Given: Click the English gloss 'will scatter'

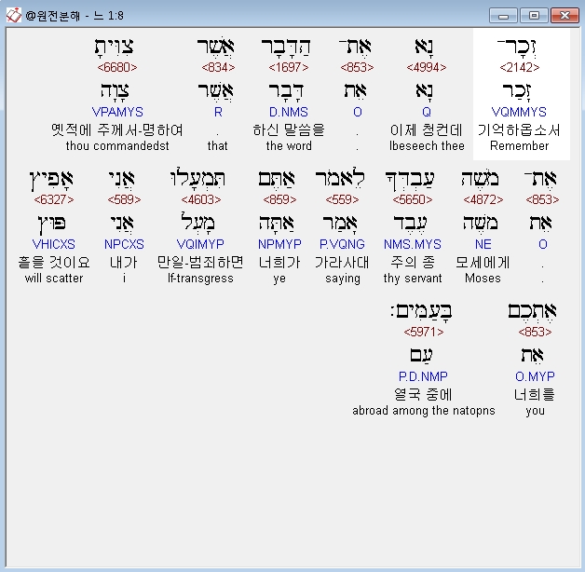Looking at the screenshot, I should coord(54,279).
